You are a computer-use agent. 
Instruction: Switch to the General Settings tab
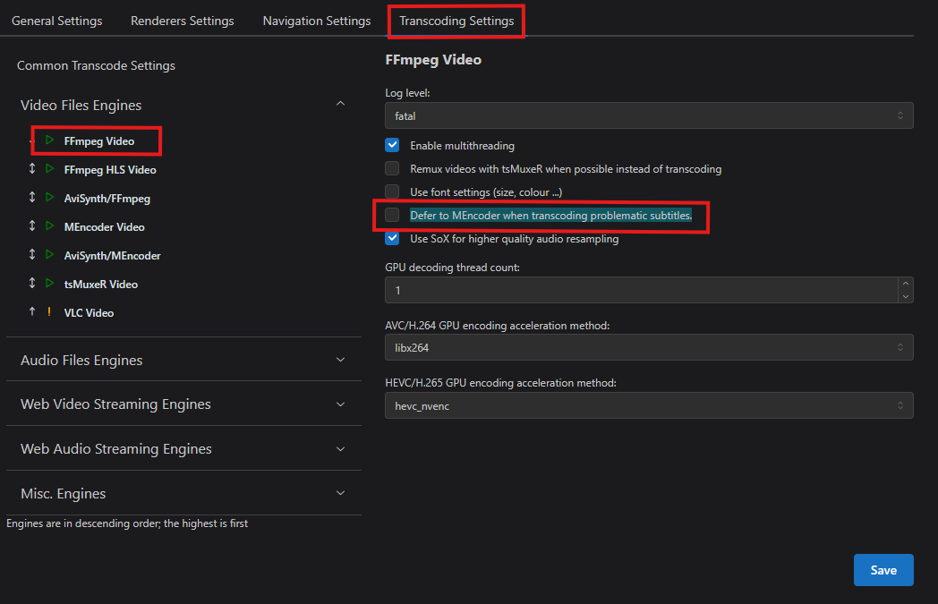(x=56, y=21)
